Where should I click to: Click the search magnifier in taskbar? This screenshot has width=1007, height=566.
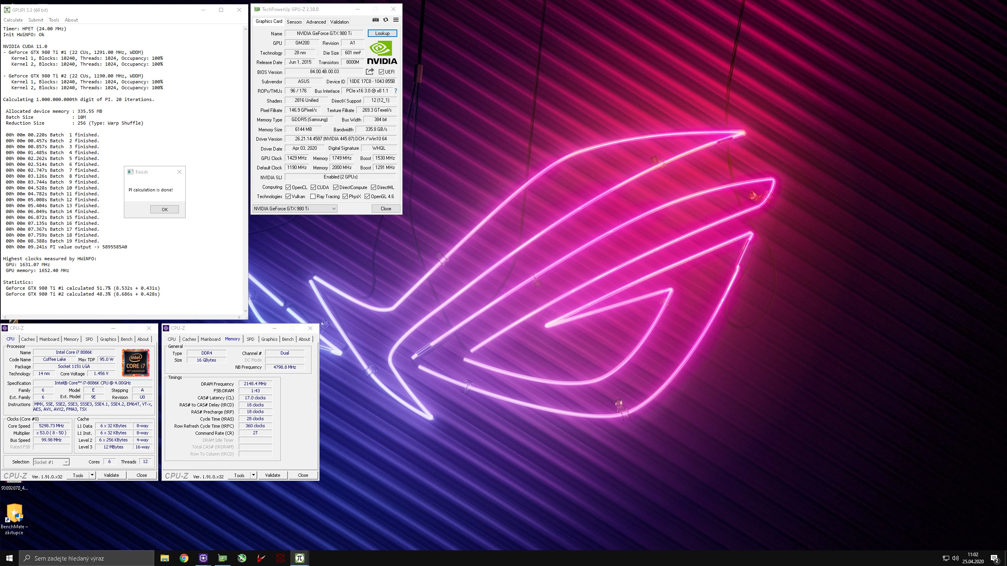tap(27, 558)
